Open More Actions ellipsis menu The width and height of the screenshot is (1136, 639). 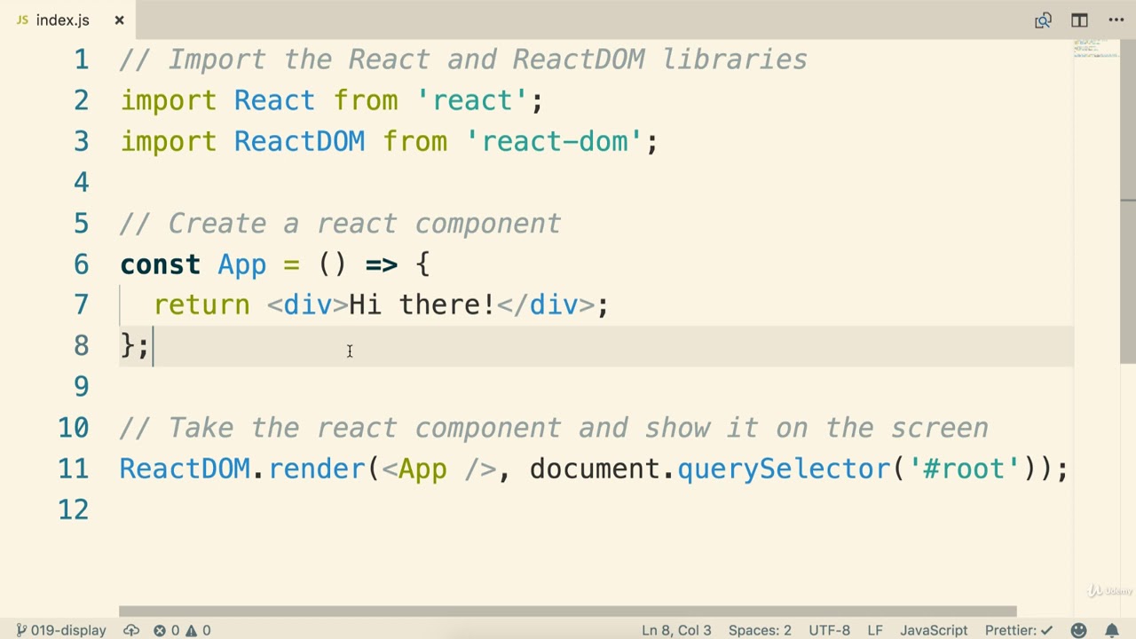[1116, 20]
